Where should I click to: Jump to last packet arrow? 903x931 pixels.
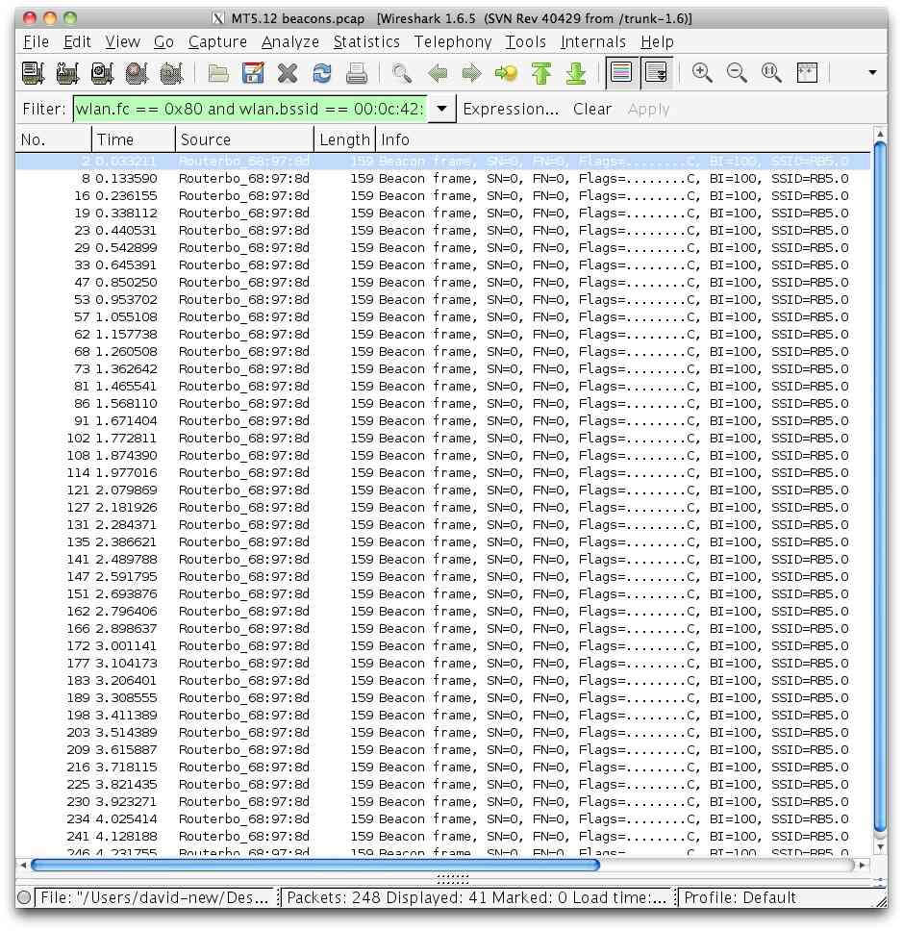tap(576, 73)
